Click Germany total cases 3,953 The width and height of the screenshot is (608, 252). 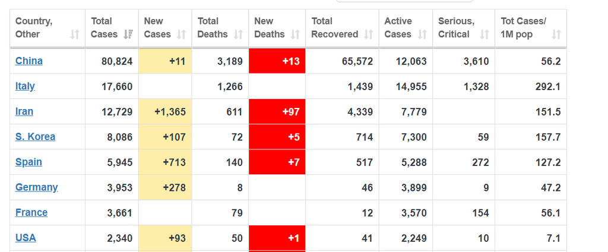[x=120, y=188]
